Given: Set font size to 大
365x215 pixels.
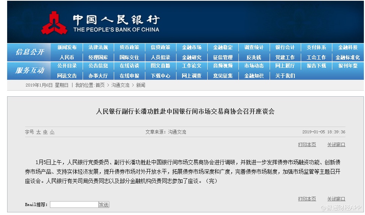Looking at the screenshot, I should (x=39, y=132).
